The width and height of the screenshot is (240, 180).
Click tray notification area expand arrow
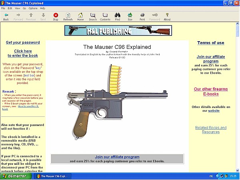click(217, 176)
